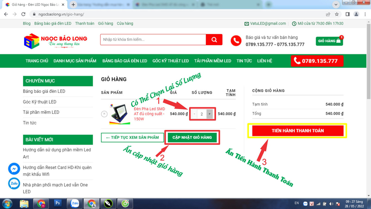The width and height of the screenshot is (371, 209).
Task: Click the TIẾN HÀNH THANH TOÁN button
Action: click(298, 131)
